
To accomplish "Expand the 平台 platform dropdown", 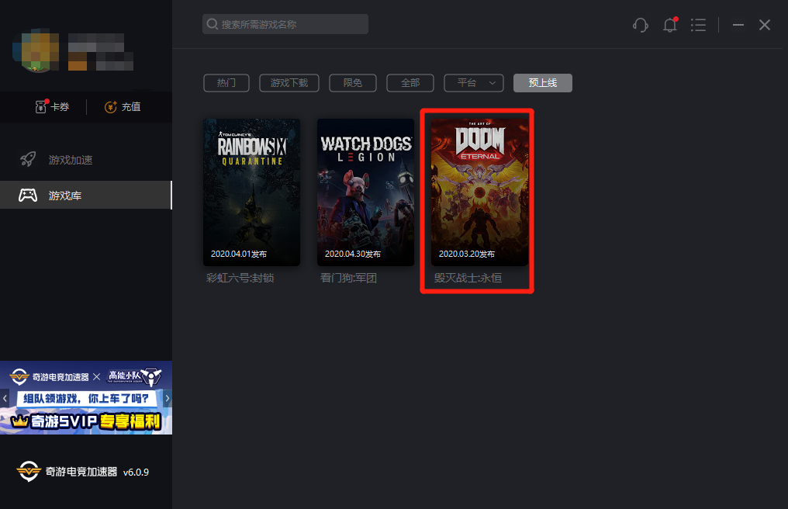I will click(474, 83).
